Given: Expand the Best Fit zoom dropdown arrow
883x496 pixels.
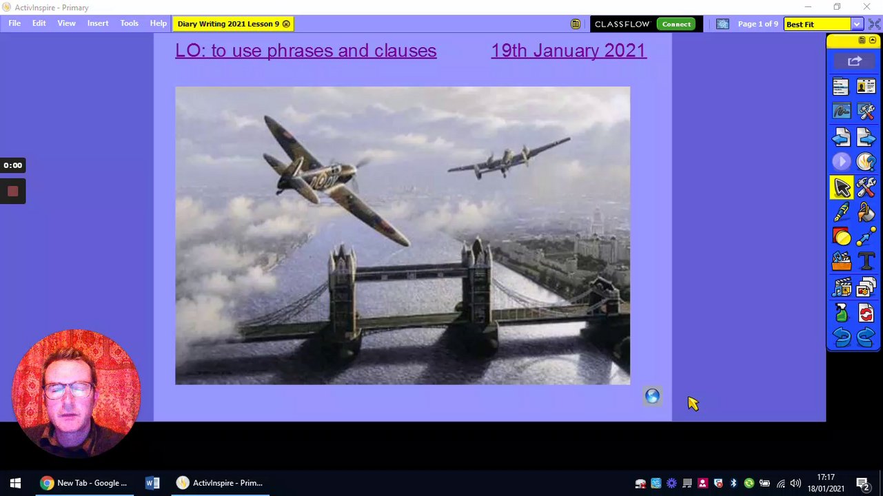Looking at the screenshot, I should 857,24.
